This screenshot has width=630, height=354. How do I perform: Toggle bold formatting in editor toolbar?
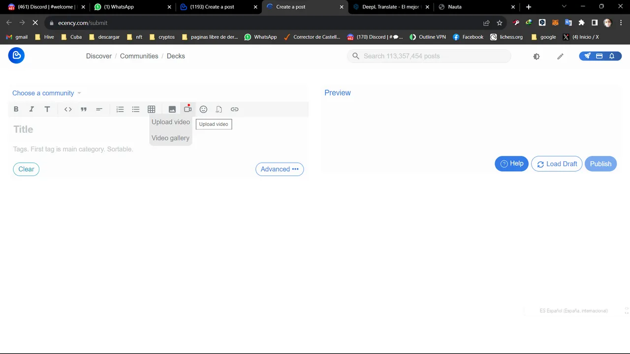[x=16, y=109]
